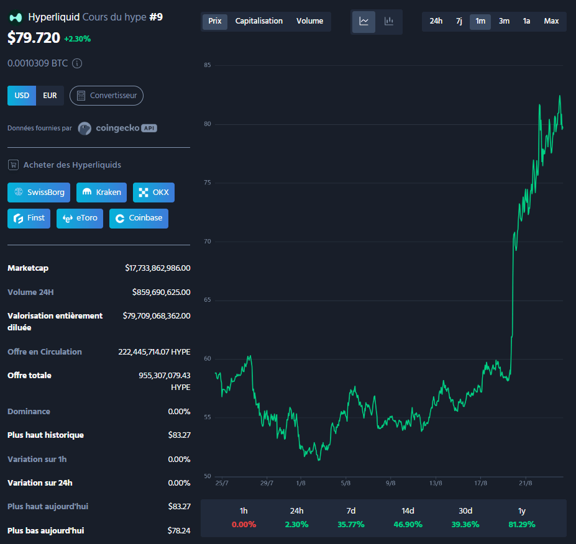Select the line chart view icon
This screenshot has height=544, width=576.
(363, 21)
